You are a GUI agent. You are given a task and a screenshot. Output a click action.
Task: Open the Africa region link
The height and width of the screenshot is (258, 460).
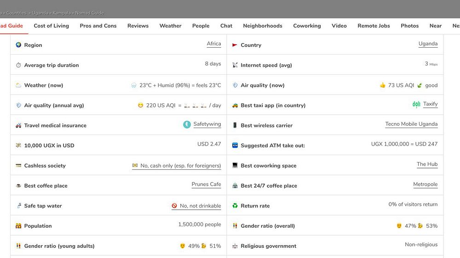(214, 44)
